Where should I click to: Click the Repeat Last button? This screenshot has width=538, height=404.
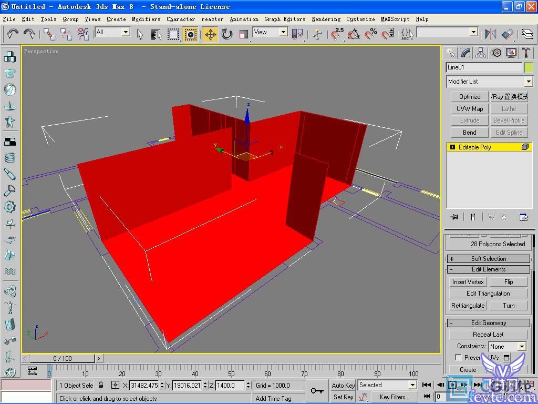[488, 335]
